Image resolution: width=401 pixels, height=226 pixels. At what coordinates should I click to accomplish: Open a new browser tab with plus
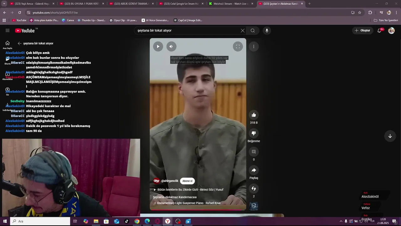(x=309, y=4)
